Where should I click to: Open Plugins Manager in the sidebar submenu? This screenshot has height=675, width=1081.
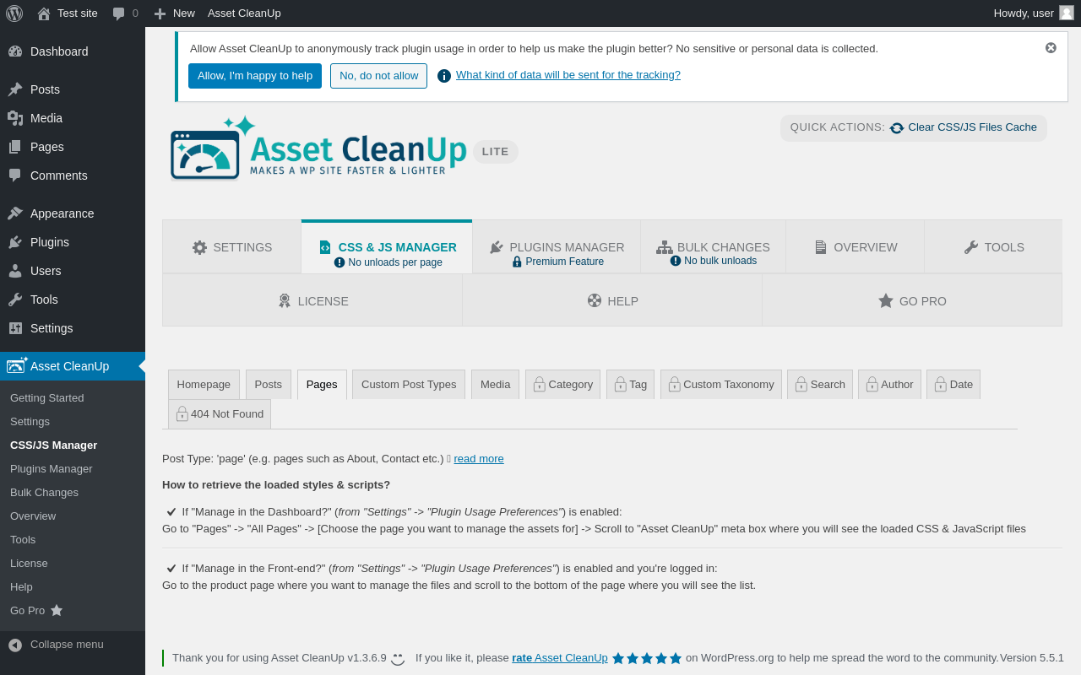click(73, 469)
